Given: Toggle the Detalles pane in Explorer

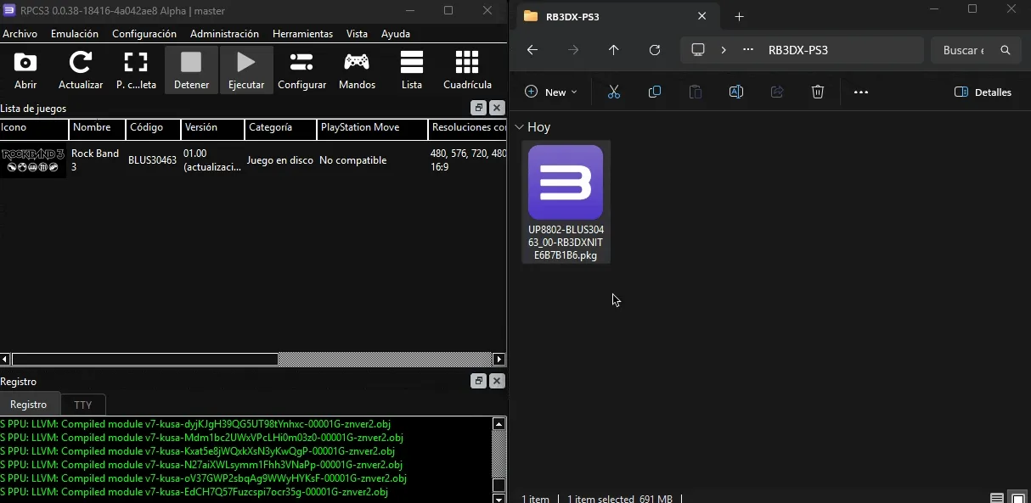Looking at the screenshot, I should point(983,92).
